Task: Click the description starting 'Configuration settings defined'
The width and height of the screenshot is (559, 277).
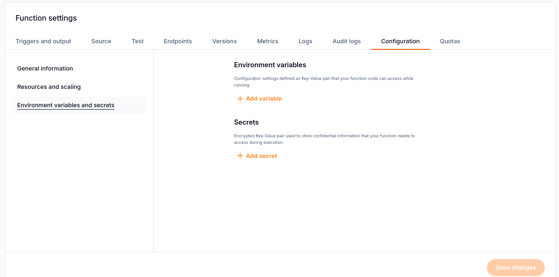Action: click(324, 82)
